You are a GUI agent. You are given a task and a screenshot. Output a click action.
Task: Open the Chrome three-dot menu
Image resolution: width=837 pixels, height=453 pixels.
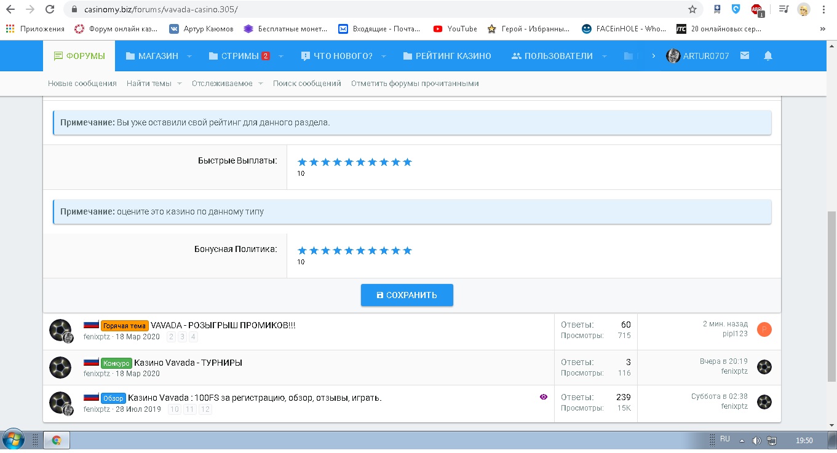(x=824, y=9)
